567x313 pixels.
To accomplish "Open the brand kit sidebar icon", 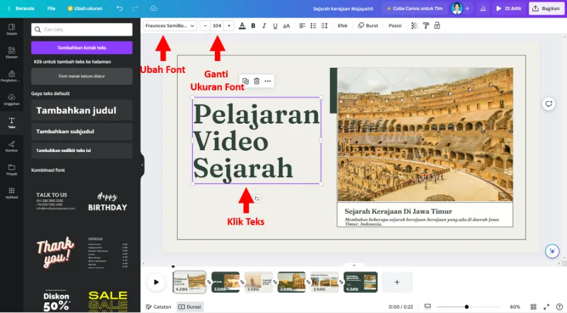I will pyautogui.click(x=11, y=76).
